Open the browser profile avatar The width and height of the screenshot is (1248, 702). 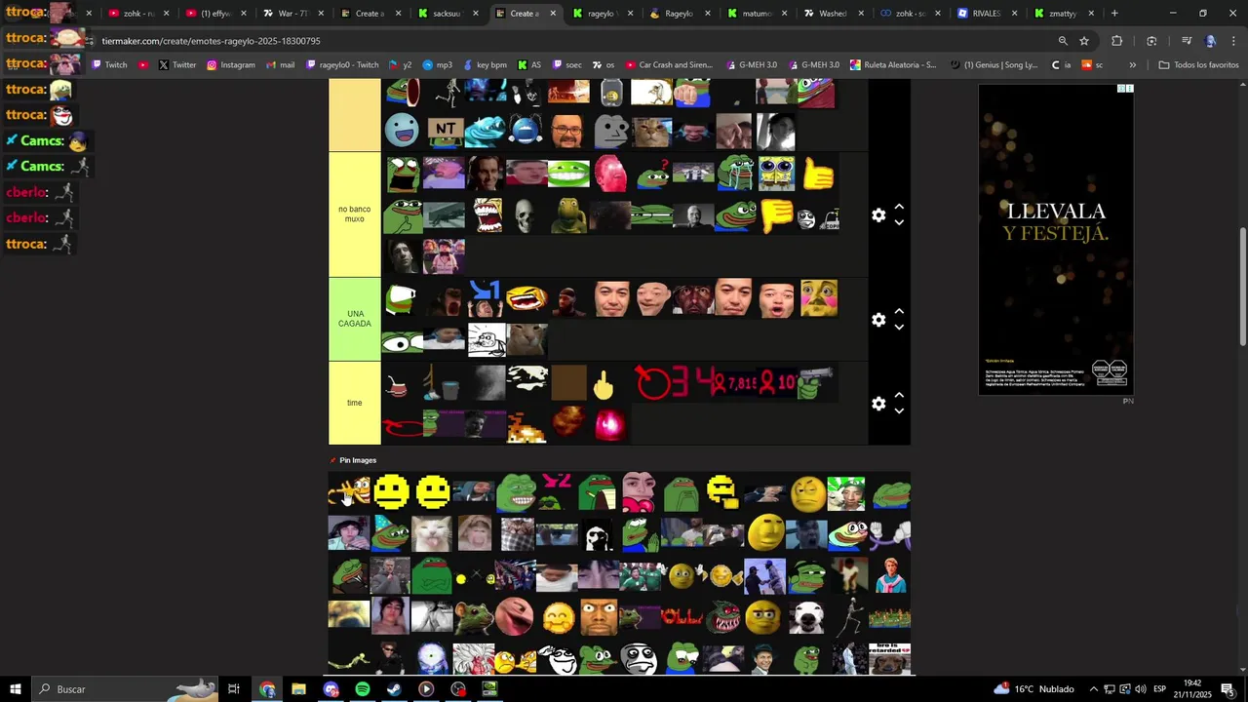coord(1211,41)
